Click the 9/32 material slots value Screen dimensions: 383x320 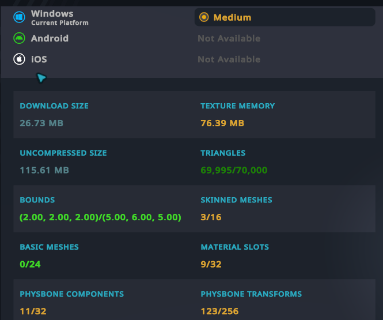tap(211, 264)
